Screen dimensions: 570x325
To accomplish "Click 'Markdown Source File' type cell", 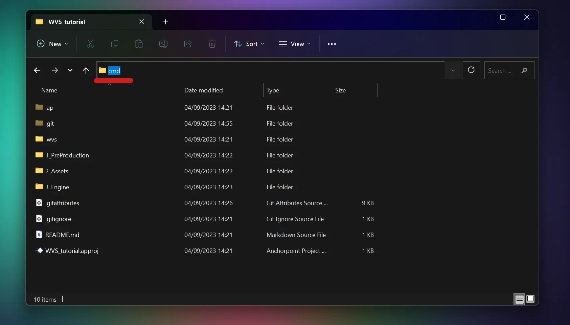I will 296,235.
